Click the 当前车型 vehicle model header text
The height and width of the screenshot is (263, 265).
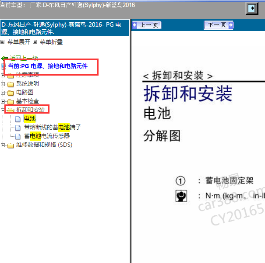click(67, 5)
